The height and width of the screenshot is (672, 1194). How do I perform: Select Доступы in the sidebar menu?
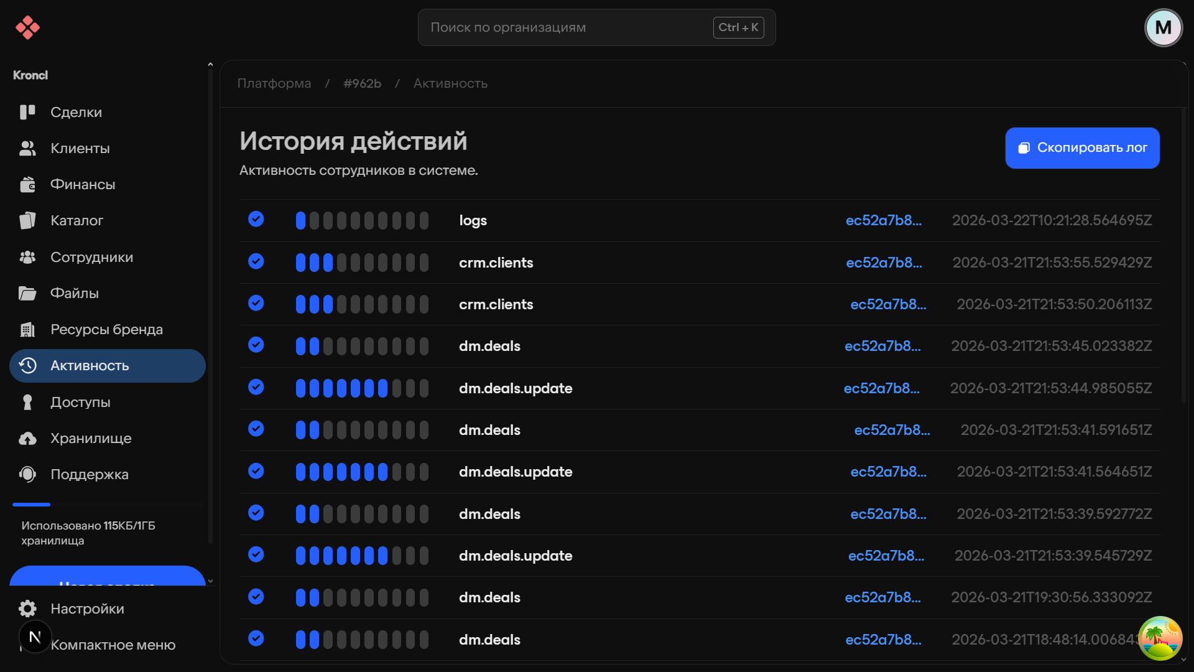click(x=80, y=402)
